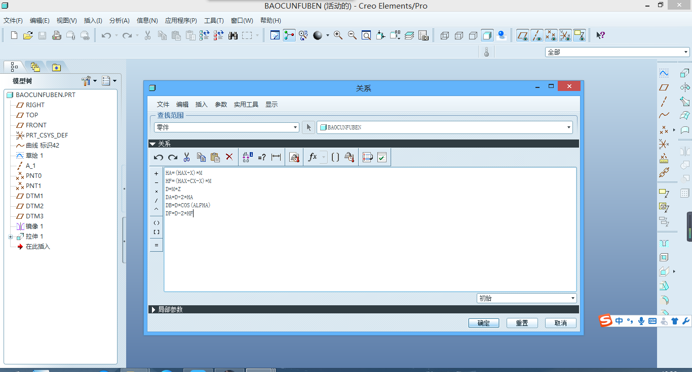The height and width of the screenshot is (372, 692).
Task: Insert the equals sign operator
Action: pyautogui.click(x=157, y=245)
